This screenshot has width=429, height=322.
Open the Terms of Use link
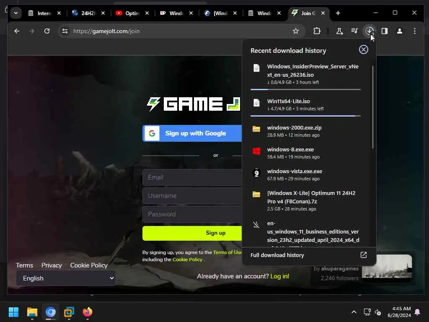coord(227,252)
